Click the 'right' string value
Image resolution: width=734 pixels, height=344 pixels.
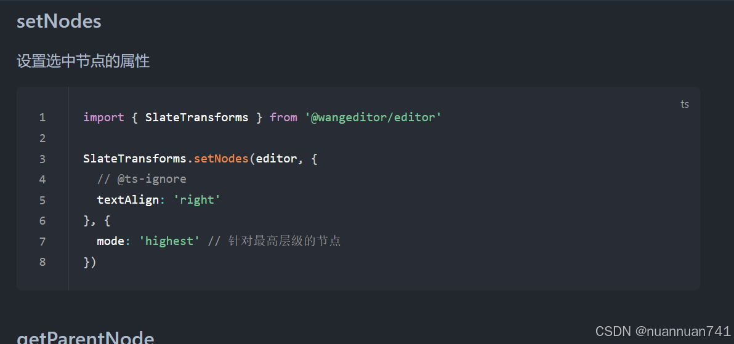197,200
